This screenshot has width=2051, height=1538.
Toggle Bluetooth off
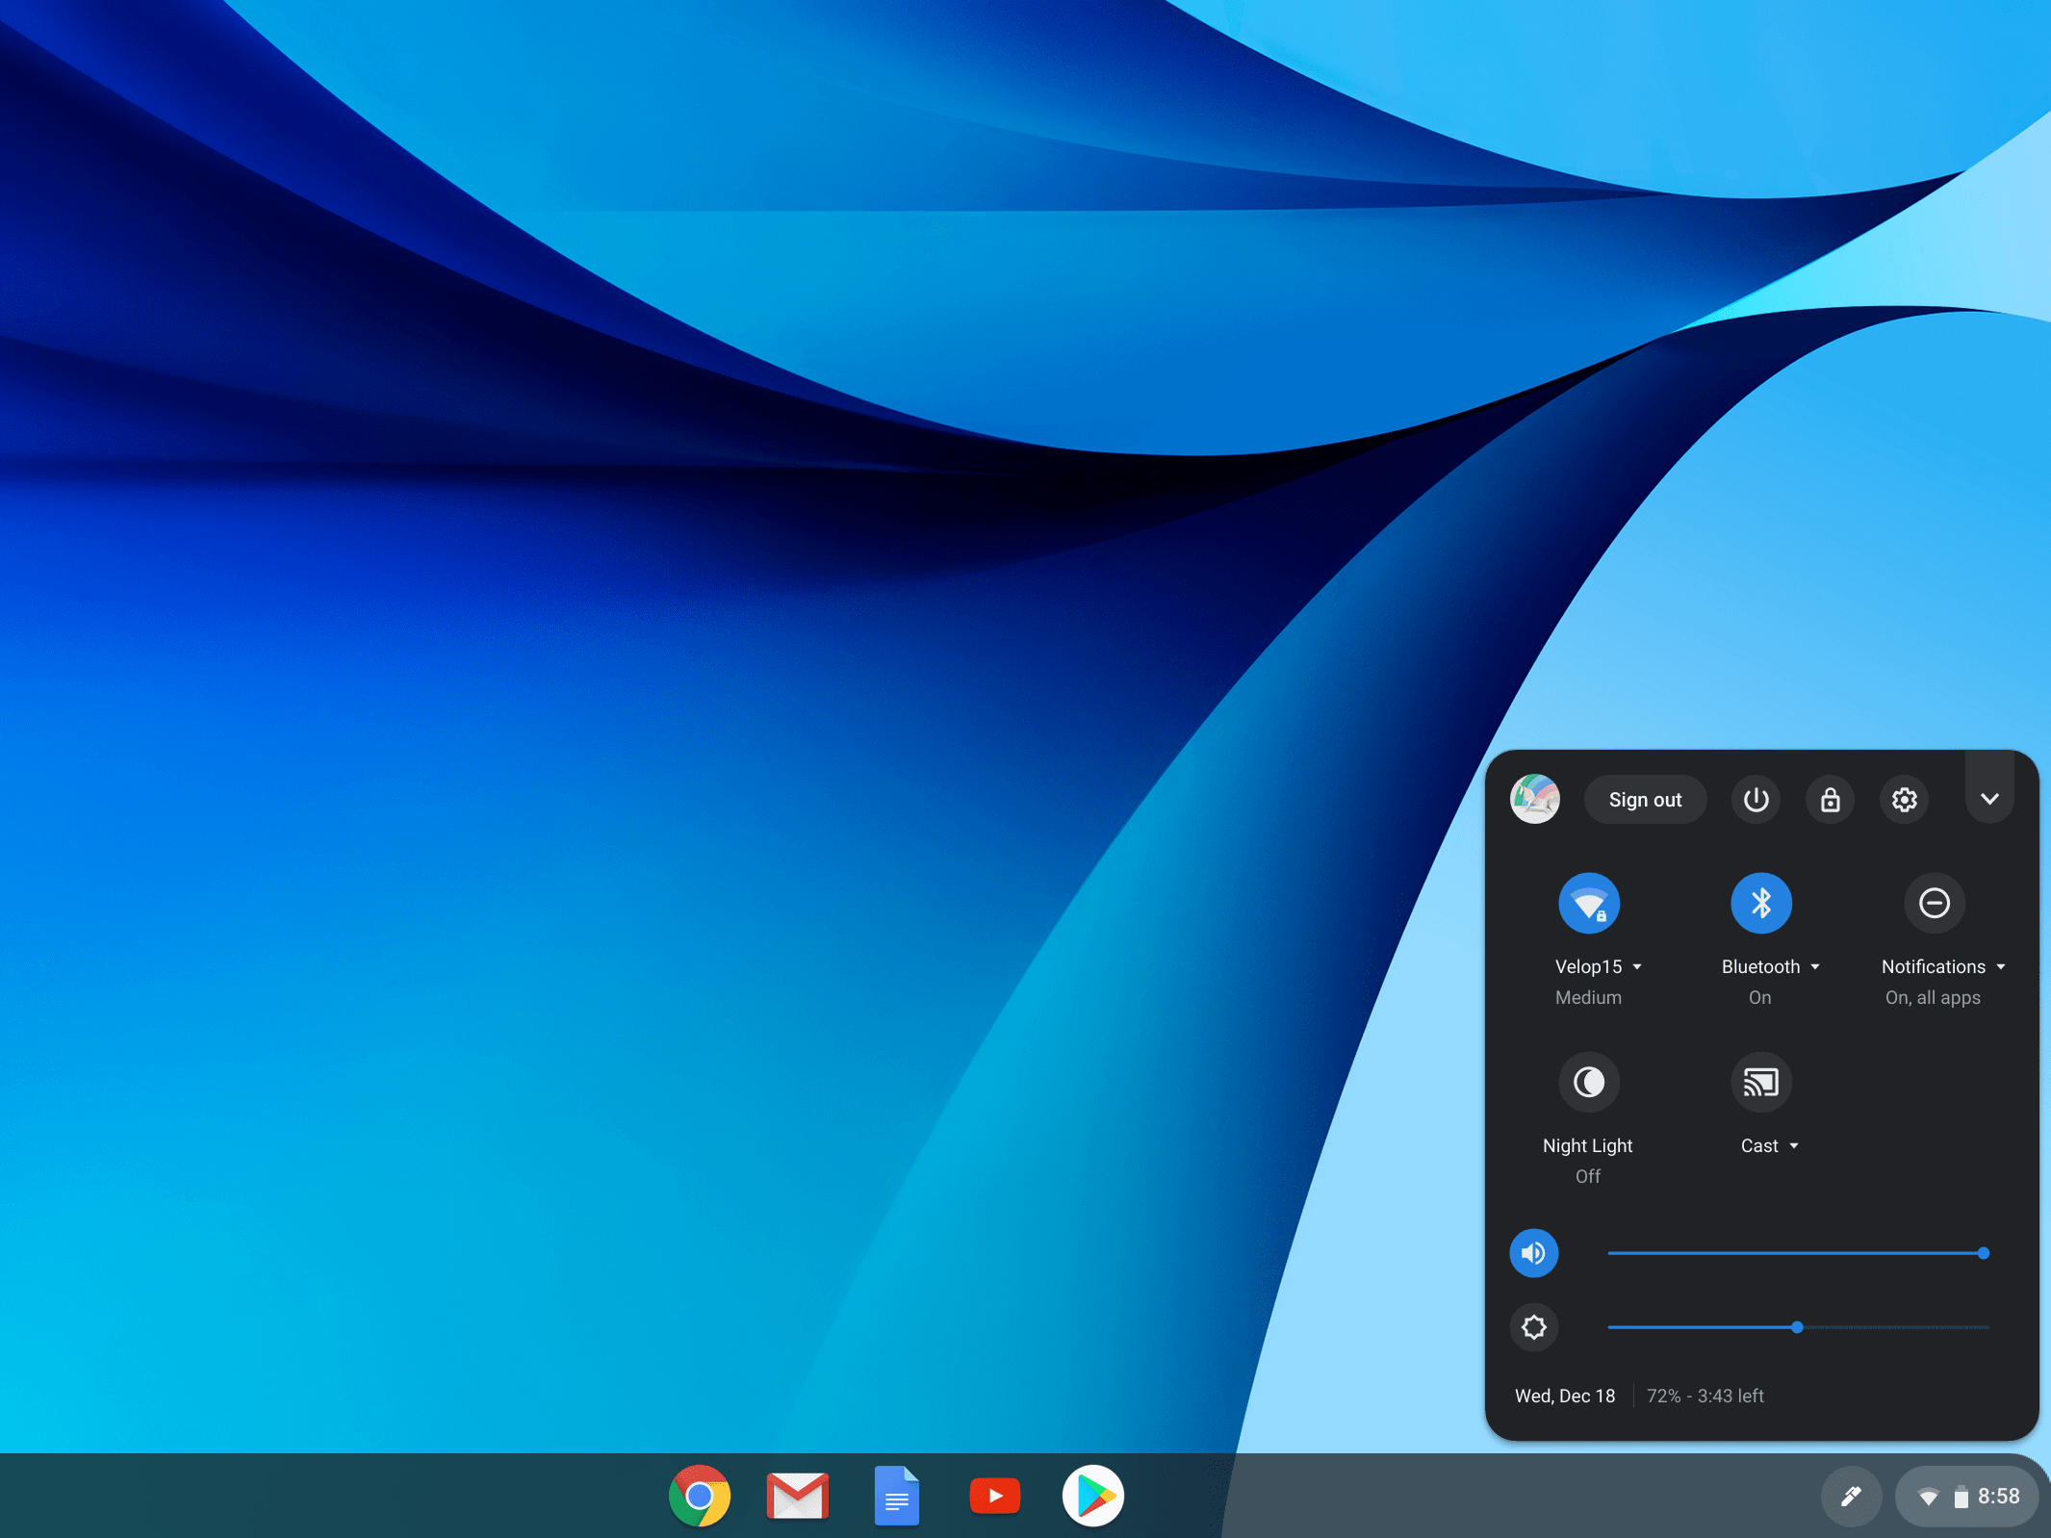pos(1760,903)
